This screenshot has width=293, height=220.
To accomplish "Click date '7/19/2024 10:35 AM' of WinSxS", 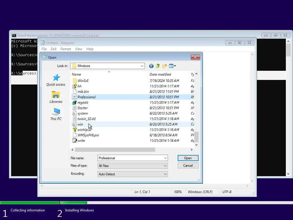I will point(165,80).
